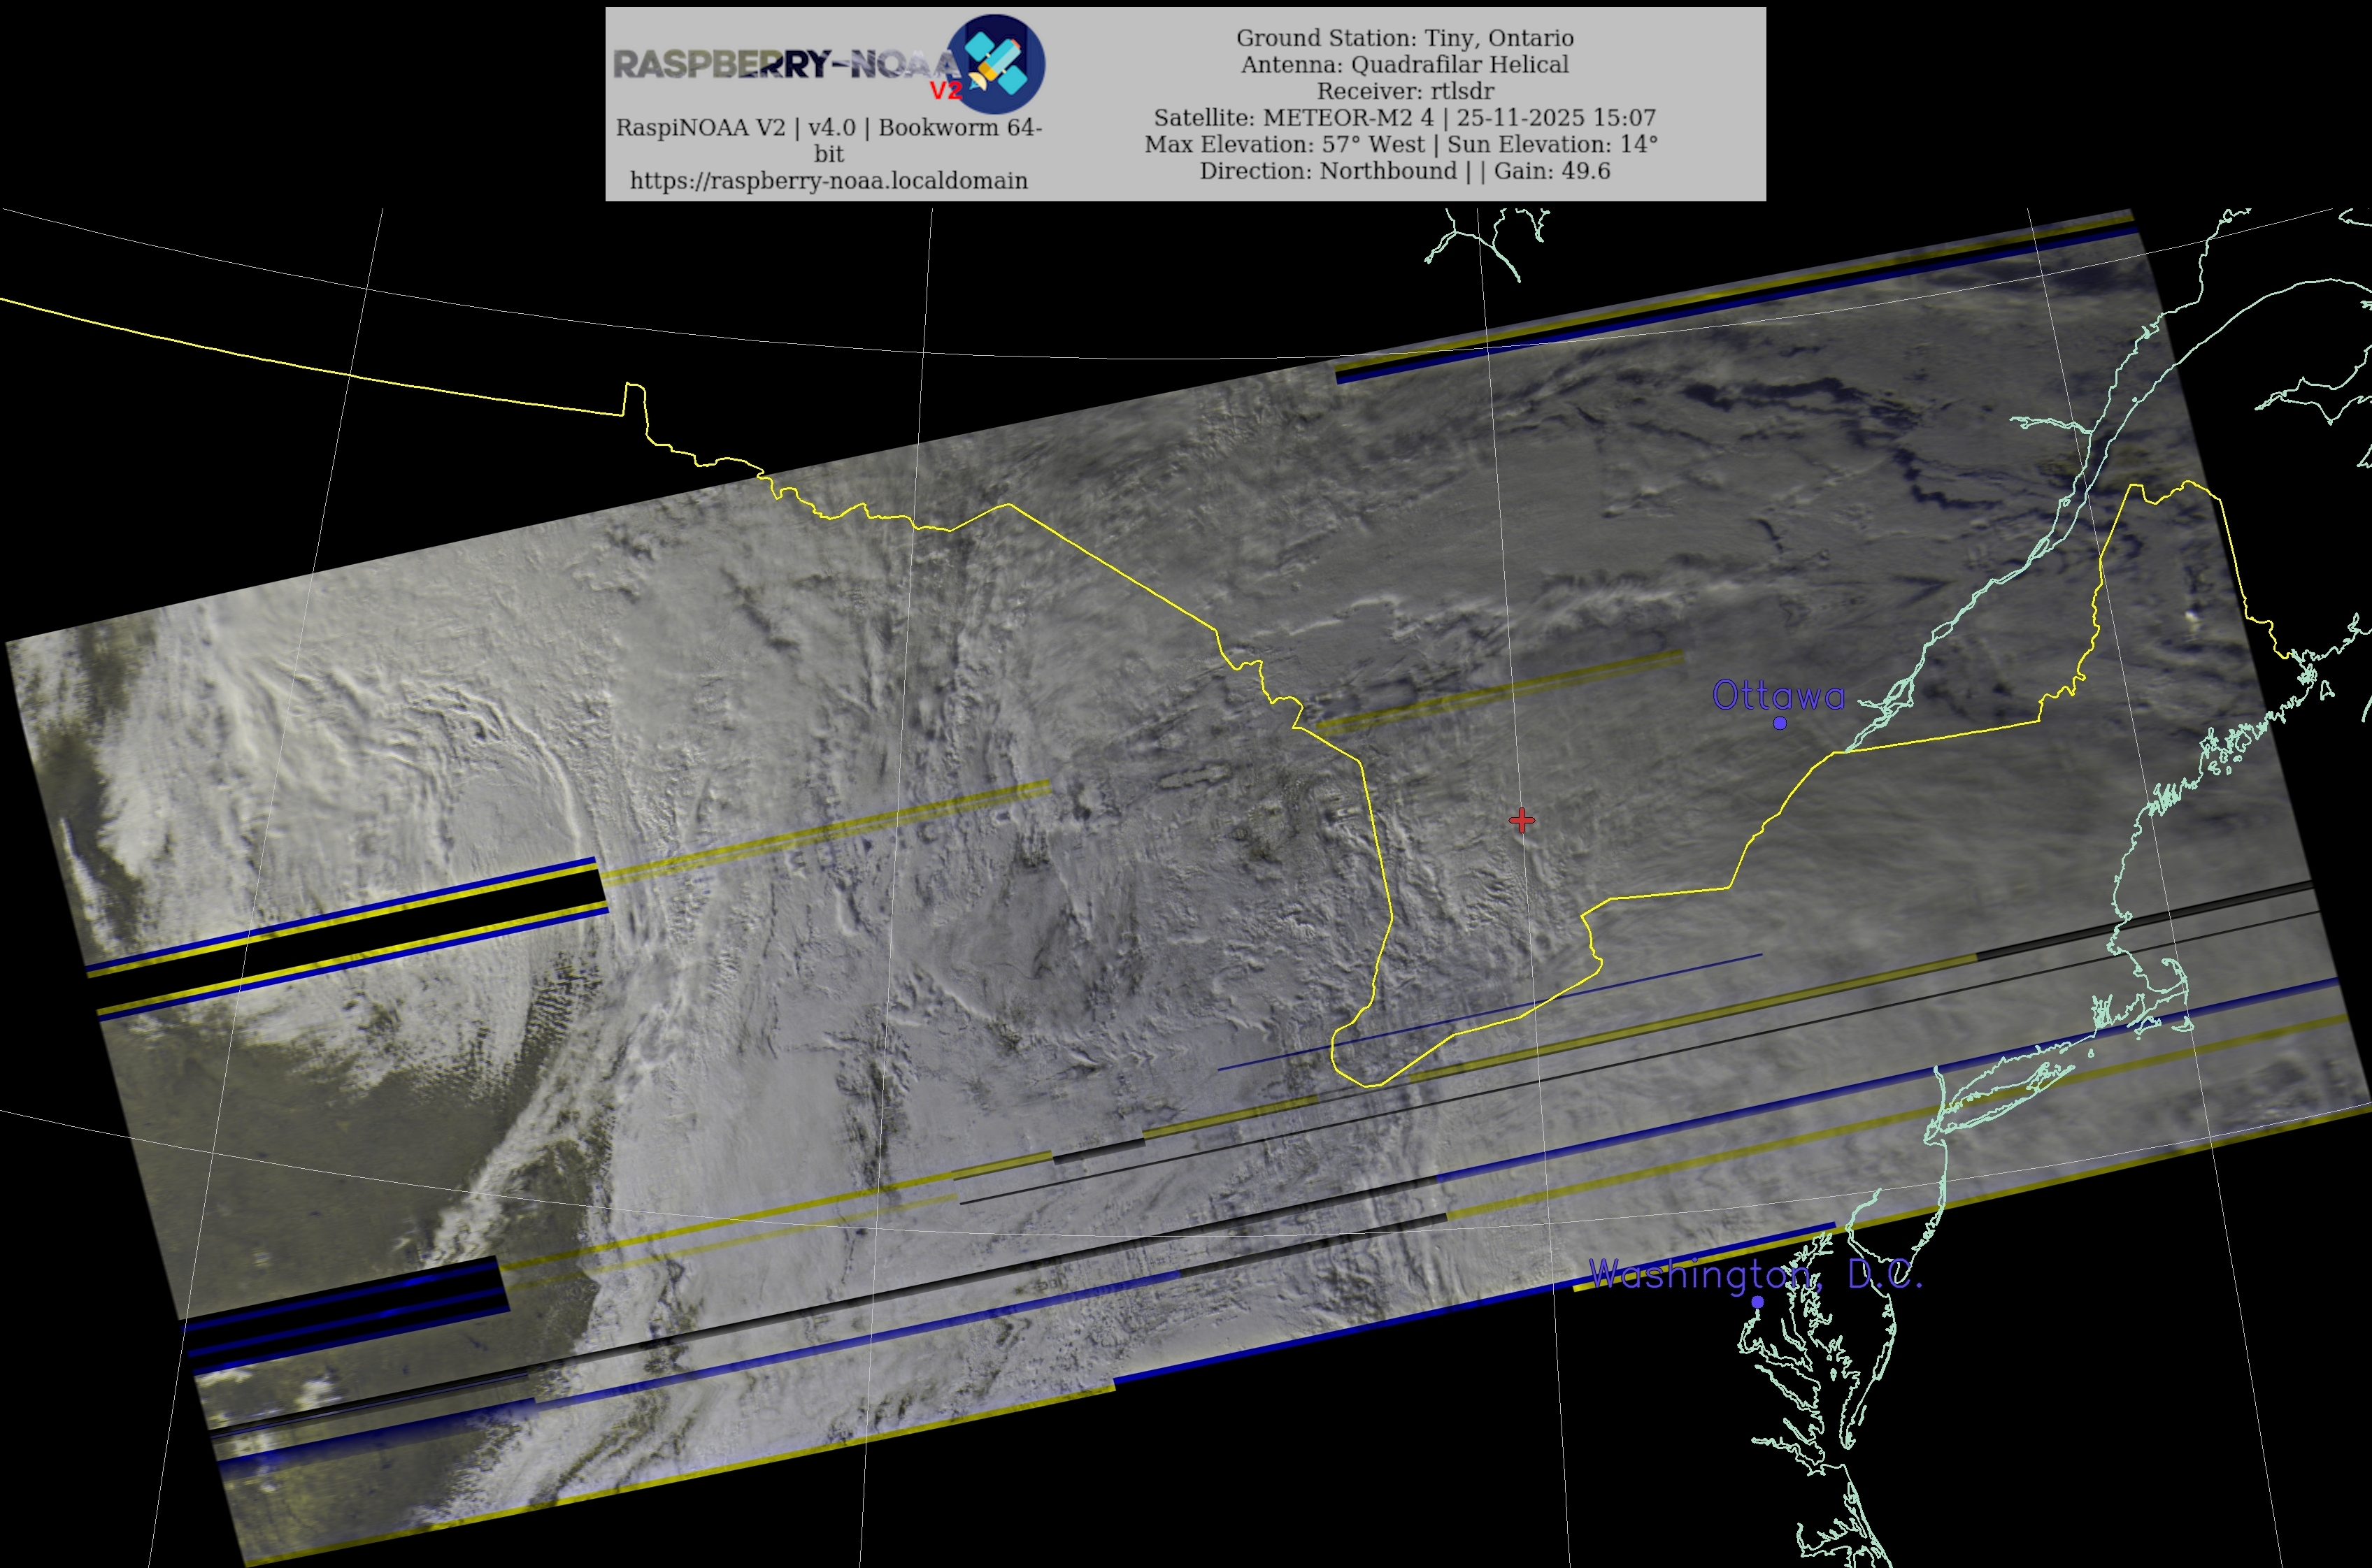Click the Satellite: METEOR-M2 4 line
The height and width of the screenshot is (1568, 2372).
tap(1403, 118)
